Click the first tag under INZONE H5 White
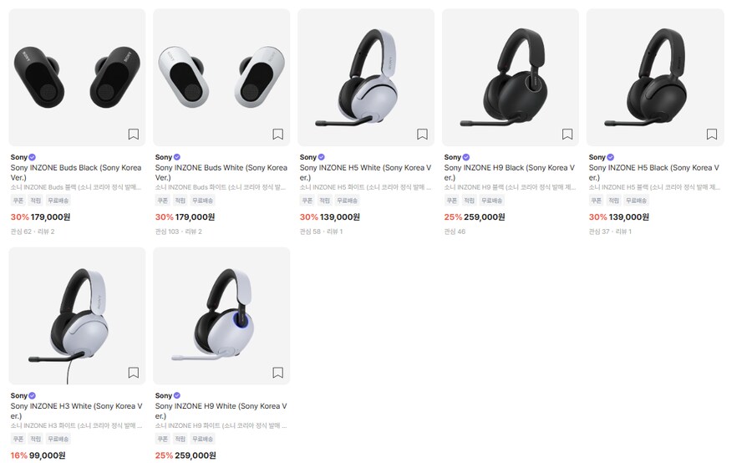 (x=307, y=201)
